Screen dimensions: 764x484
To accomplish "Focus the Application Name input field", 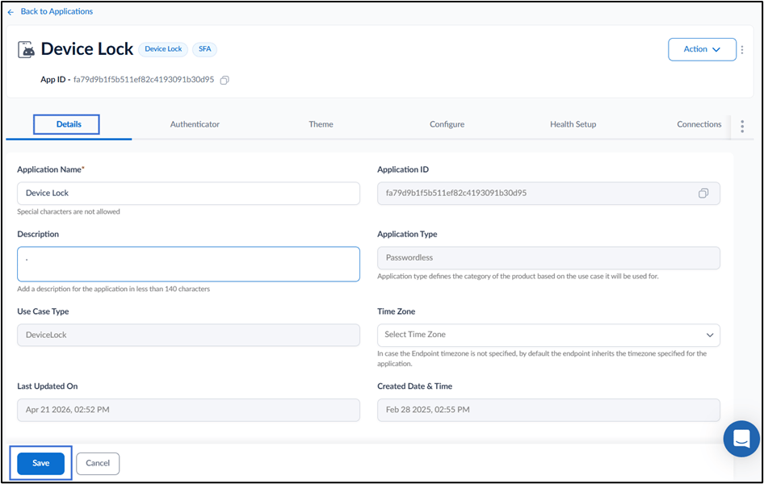I will pos(188,194).
